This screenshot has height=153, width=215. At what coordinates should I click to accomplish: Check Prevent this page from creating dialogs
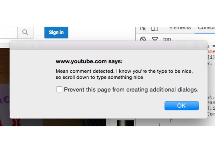click(x=59, y=89)
